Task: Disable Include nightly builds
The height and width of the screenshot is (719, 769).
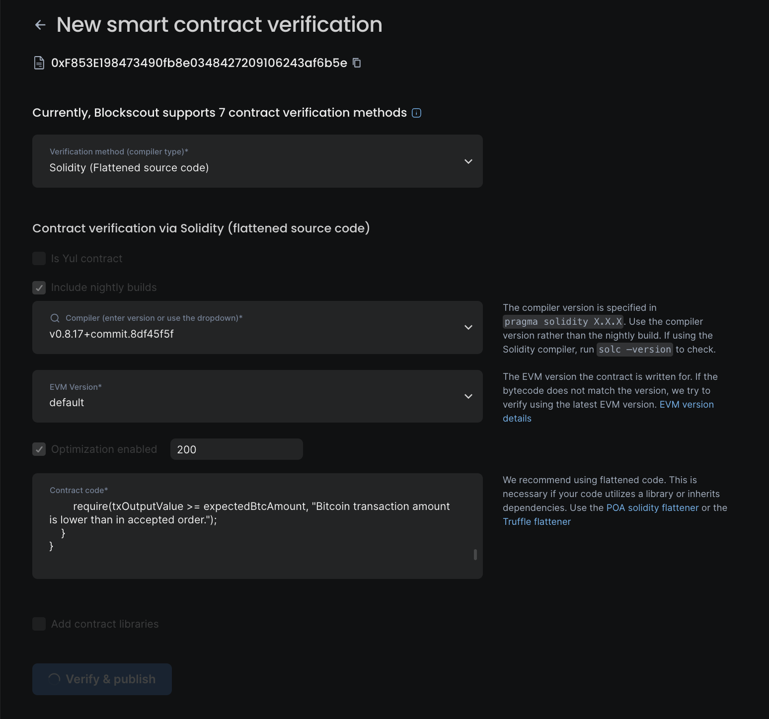Action: pyautogui.click(x=39, y=288)
